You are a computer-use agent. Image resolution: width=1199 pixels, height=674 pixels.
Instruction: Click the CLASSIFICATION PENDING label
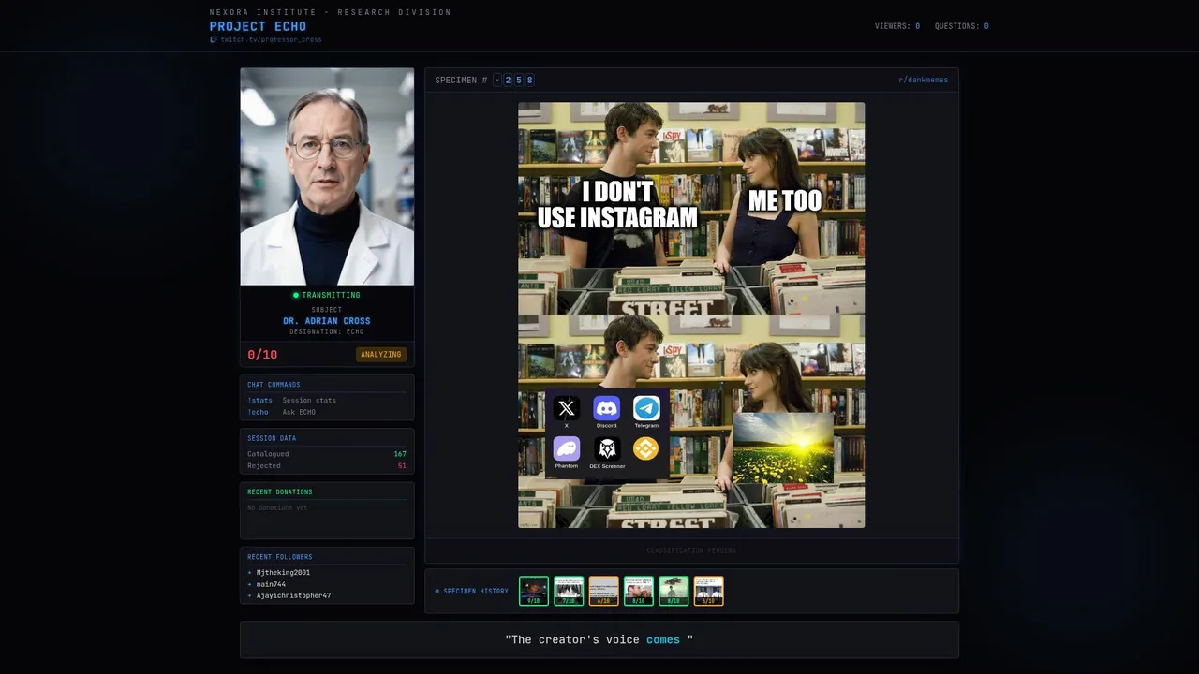pos(691,550)
